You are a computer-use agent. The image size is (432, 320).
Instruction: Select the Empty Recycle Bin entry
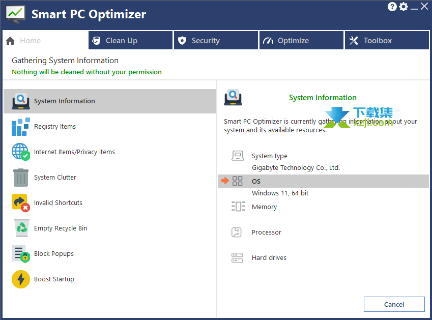pyautogui.click(x=109, y=228)
